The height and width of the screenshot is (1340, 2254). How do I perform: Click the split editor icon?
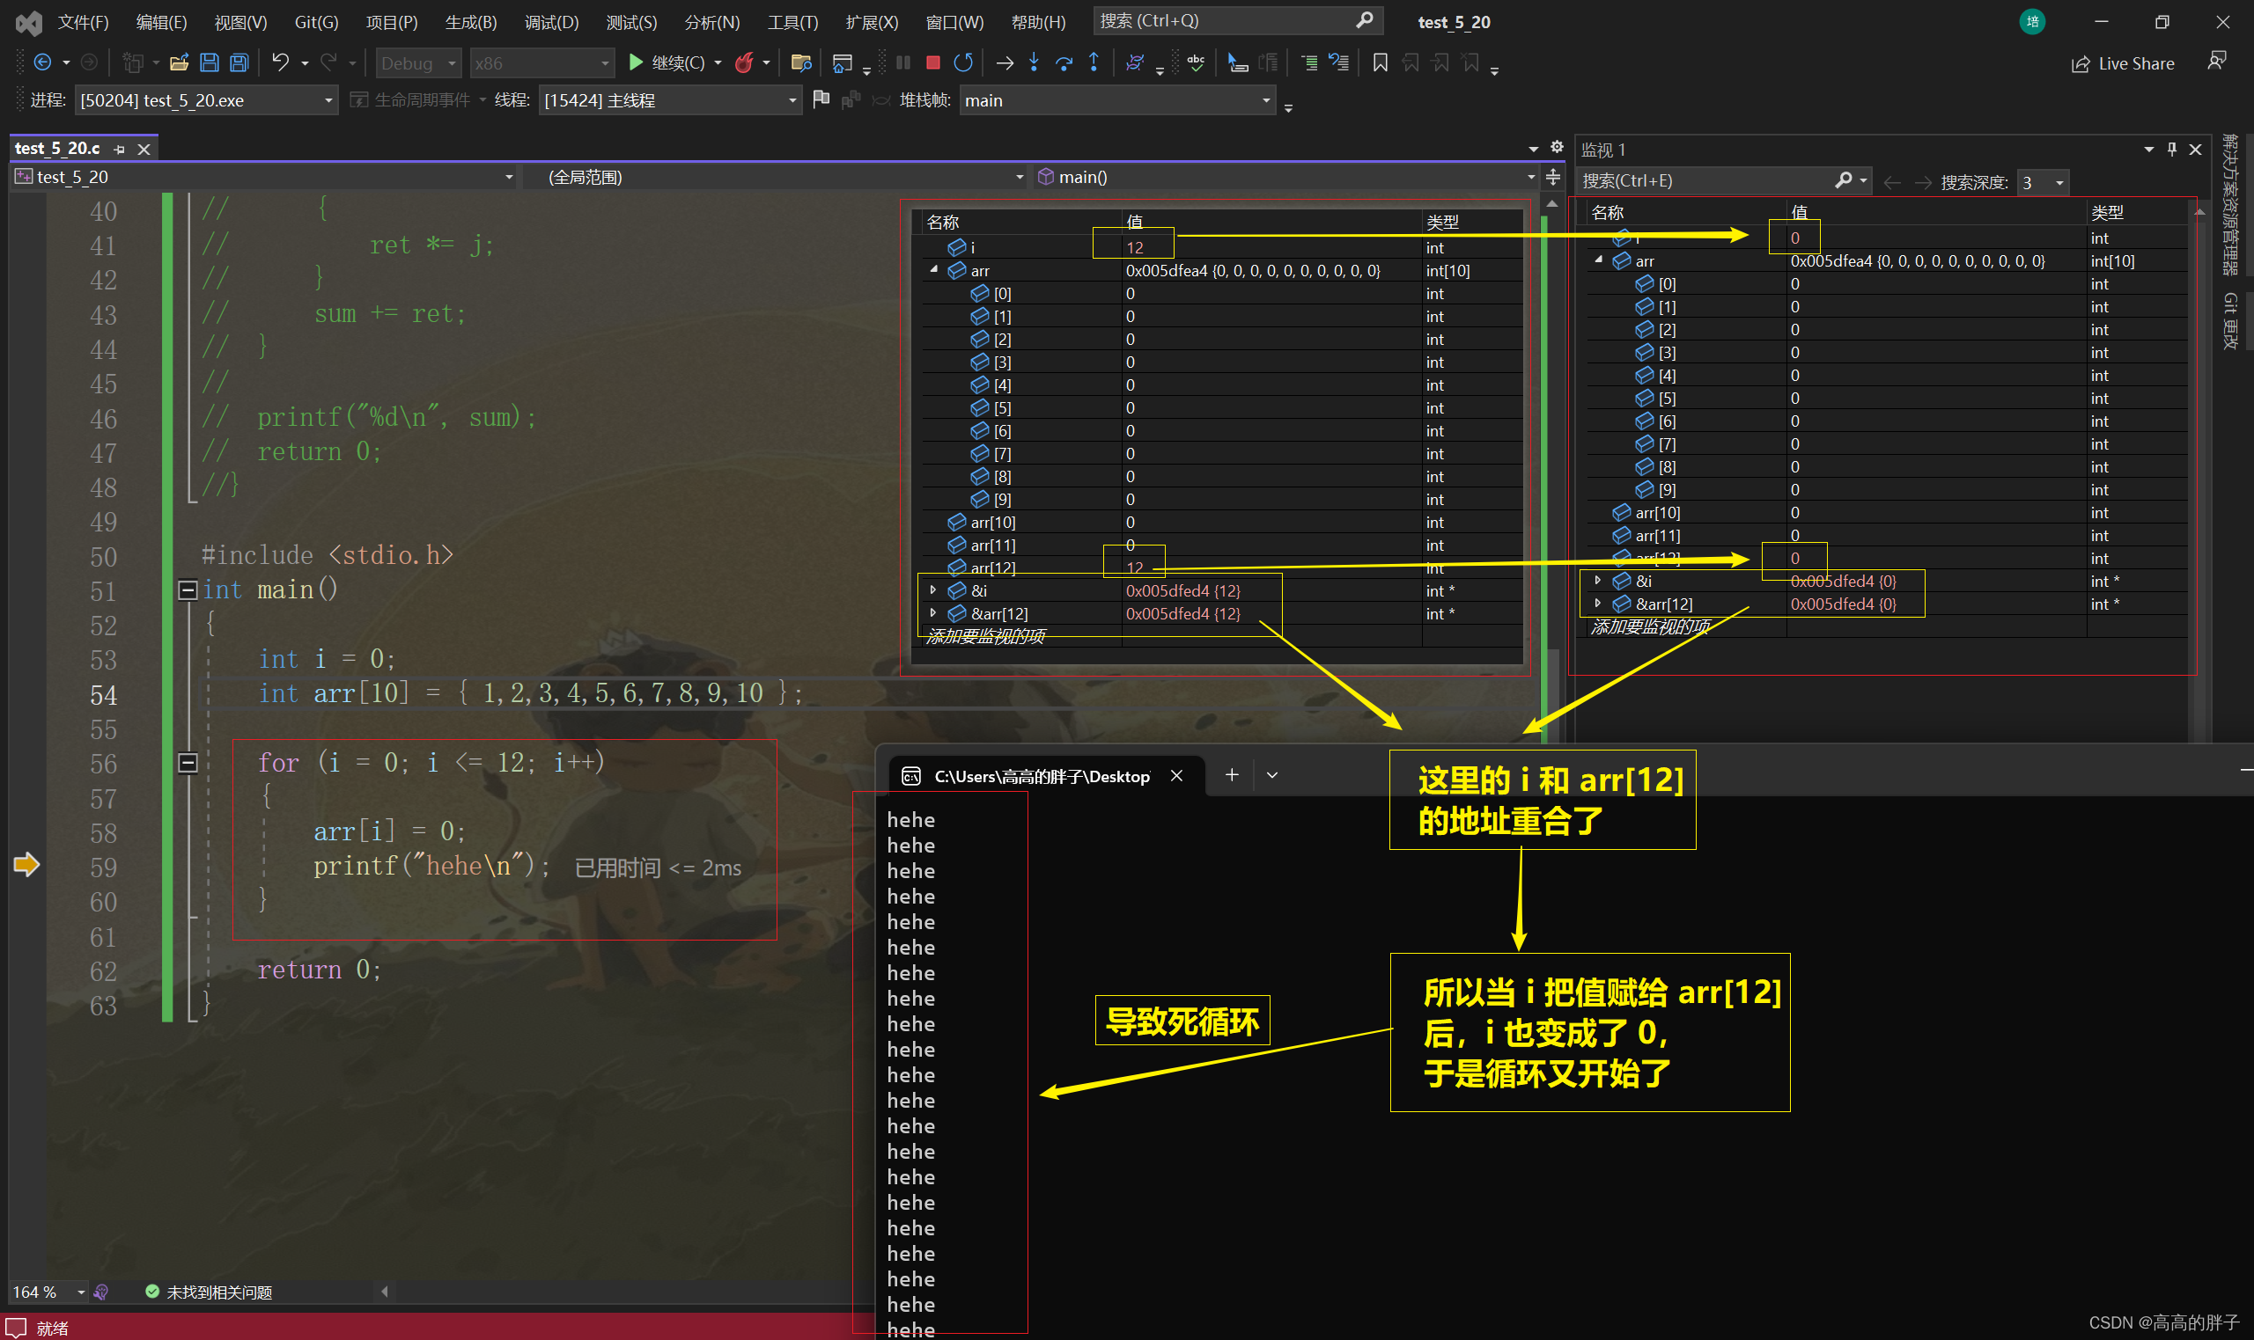pyautogui.click(x=1553, y=177)
